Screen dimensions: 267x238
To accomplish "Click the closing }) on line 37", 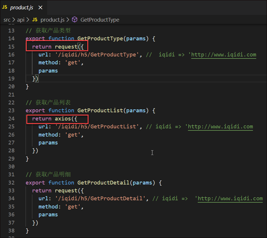I will point(35,223).
